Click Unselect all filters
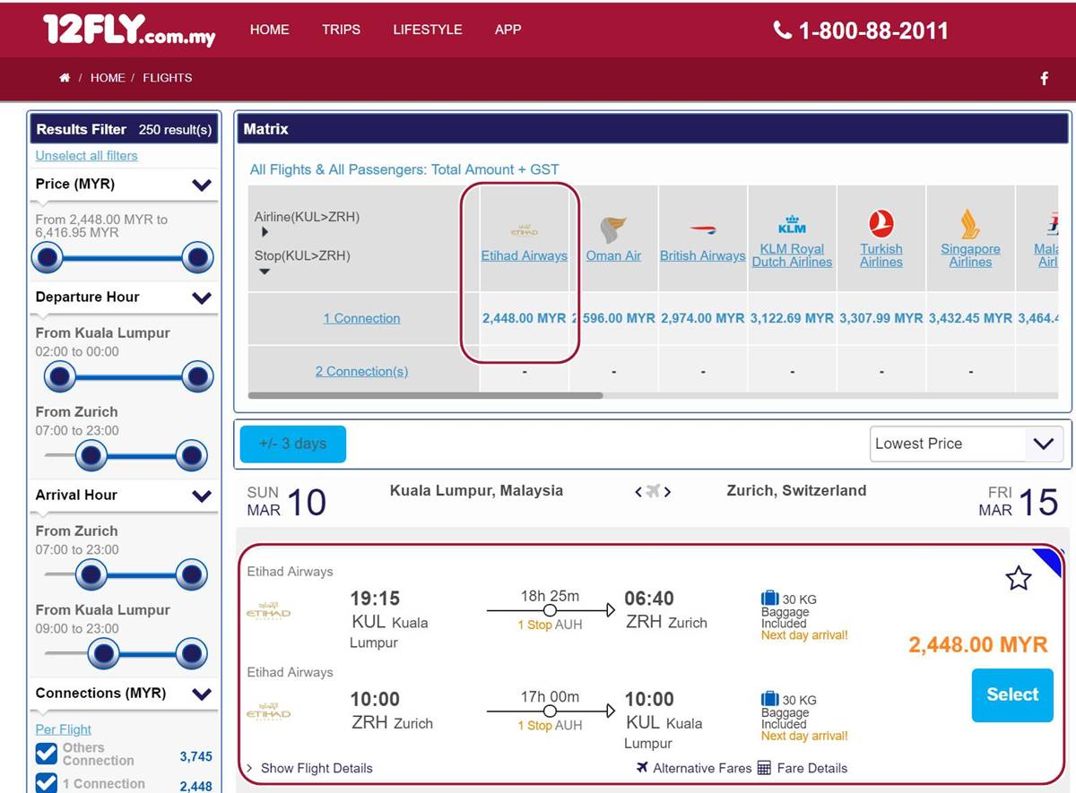Image resolution: width=1076 pixels, height=793 pixels. click(87, 155)
